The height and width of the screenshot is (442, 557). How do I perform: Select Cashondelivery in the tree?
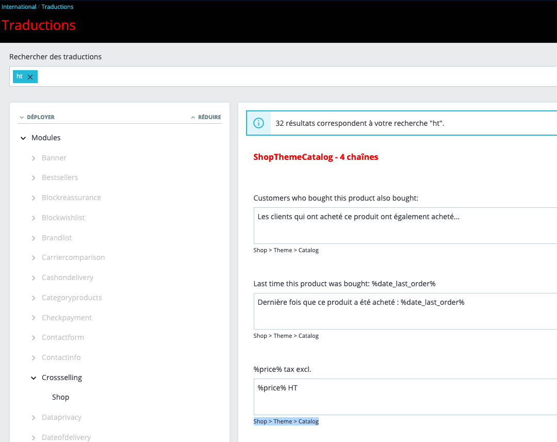coord(68,277)
